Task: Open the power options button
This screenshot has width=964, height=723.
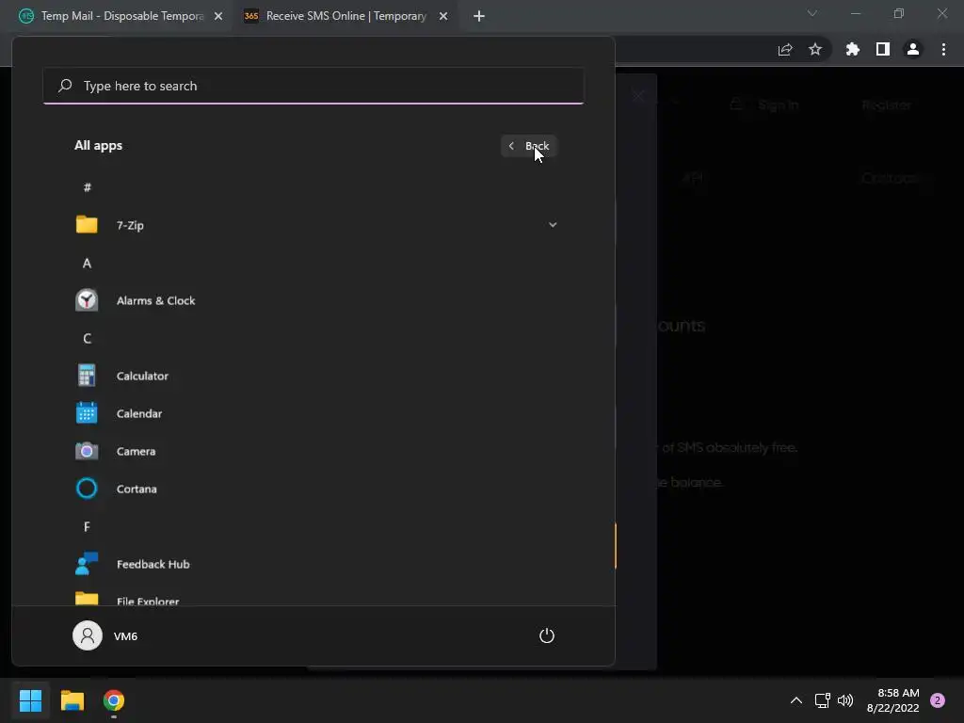Action: click(547, 635)
